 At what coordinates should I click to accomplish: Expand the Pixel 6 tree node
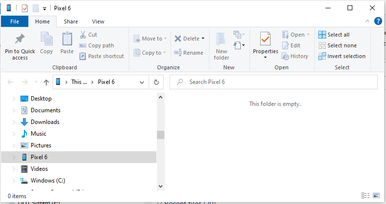[x=14, y=157]
